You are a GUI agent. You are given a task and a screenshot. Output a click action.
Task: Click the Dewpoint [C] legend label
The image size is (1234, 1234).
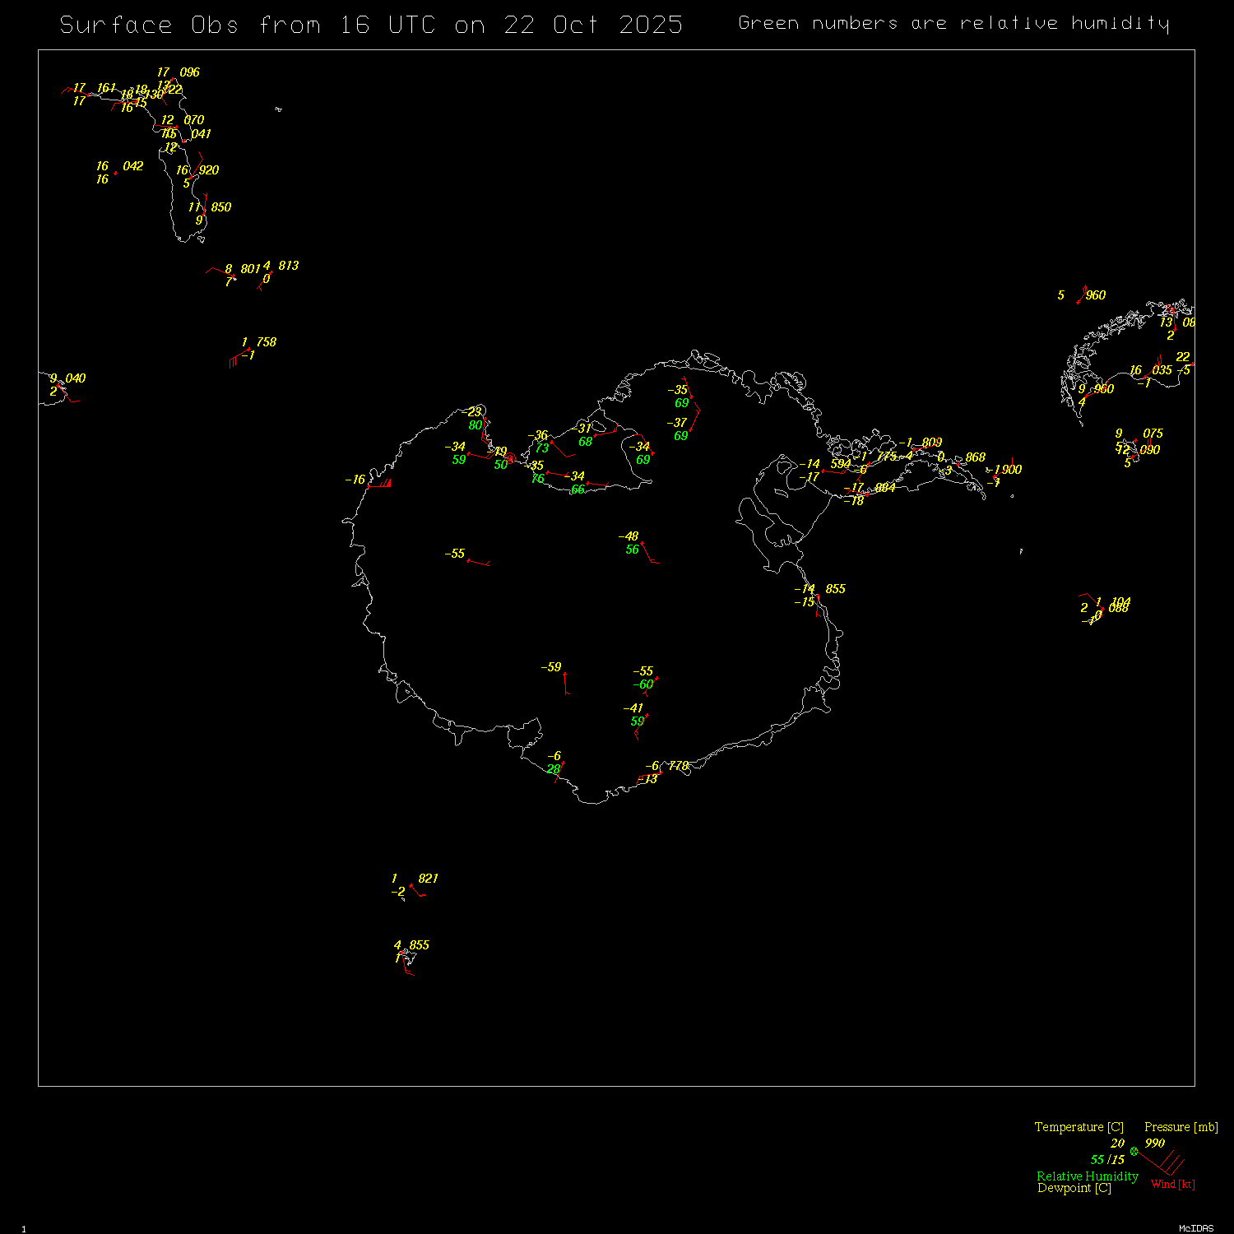(x=1074, y=1188)
